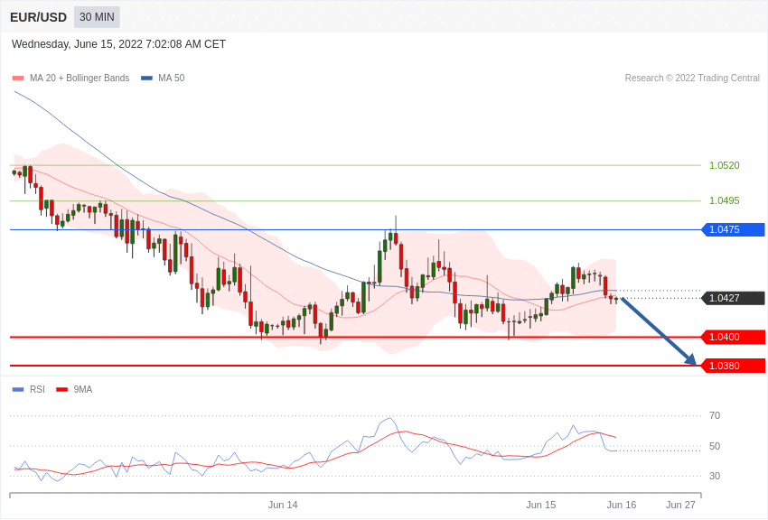Select the red 1.0380 support price tag
Viewport: 768px width, 520px height.
[x=734, y=366]
